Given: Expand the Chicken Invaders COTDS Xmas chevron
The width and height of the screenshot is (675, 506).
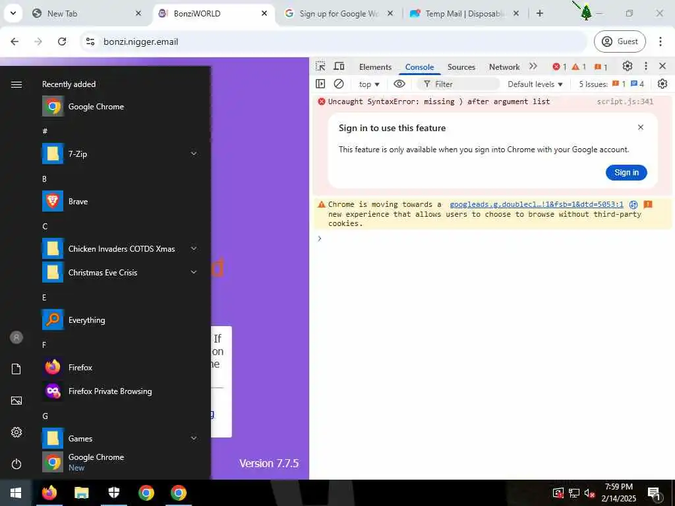Looking at the screenshot, I should pyautogui.click(x=194, y=248).
